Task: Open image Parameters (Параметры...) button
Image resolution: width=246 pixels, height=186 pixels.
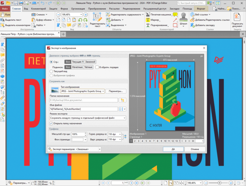Action: click(116, 91)
